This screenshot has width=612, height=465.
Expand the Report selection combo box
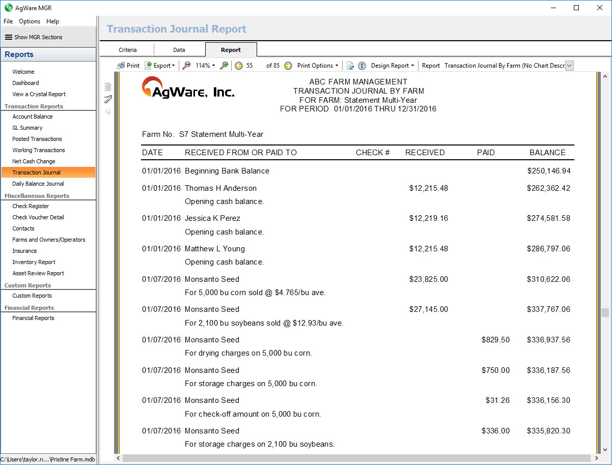tap(569, 66)
